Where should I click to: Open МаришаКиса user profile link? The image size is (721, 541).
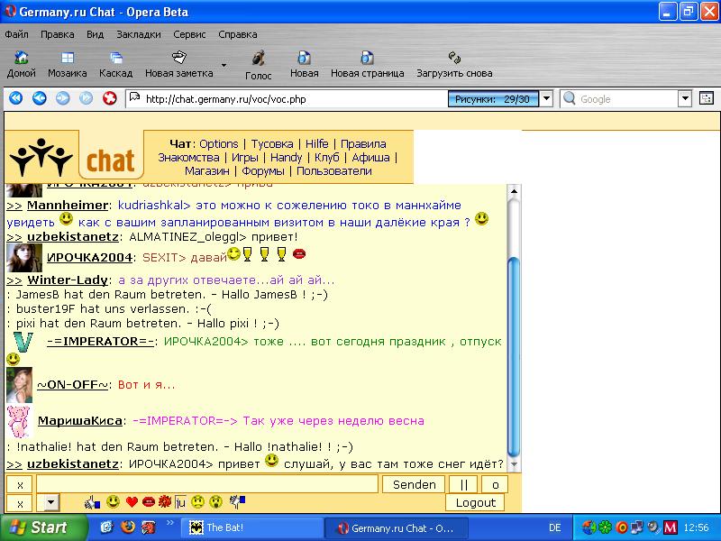click(80, 420)
